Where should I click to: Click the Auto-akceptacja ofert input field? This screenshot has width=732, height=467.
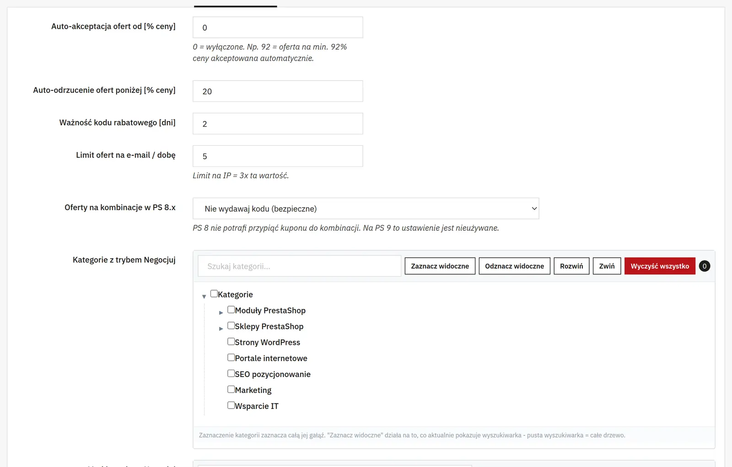278,27
